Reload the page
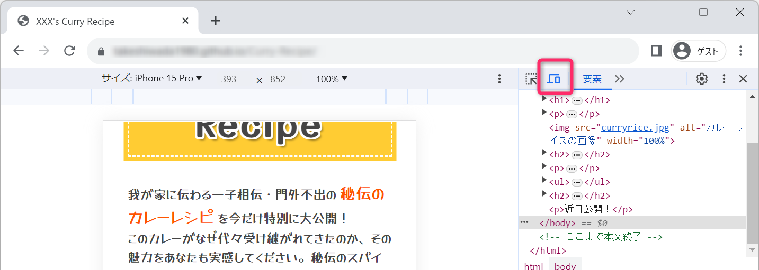The width and height of the screenshot is (759, 270). tap(69, 51)
